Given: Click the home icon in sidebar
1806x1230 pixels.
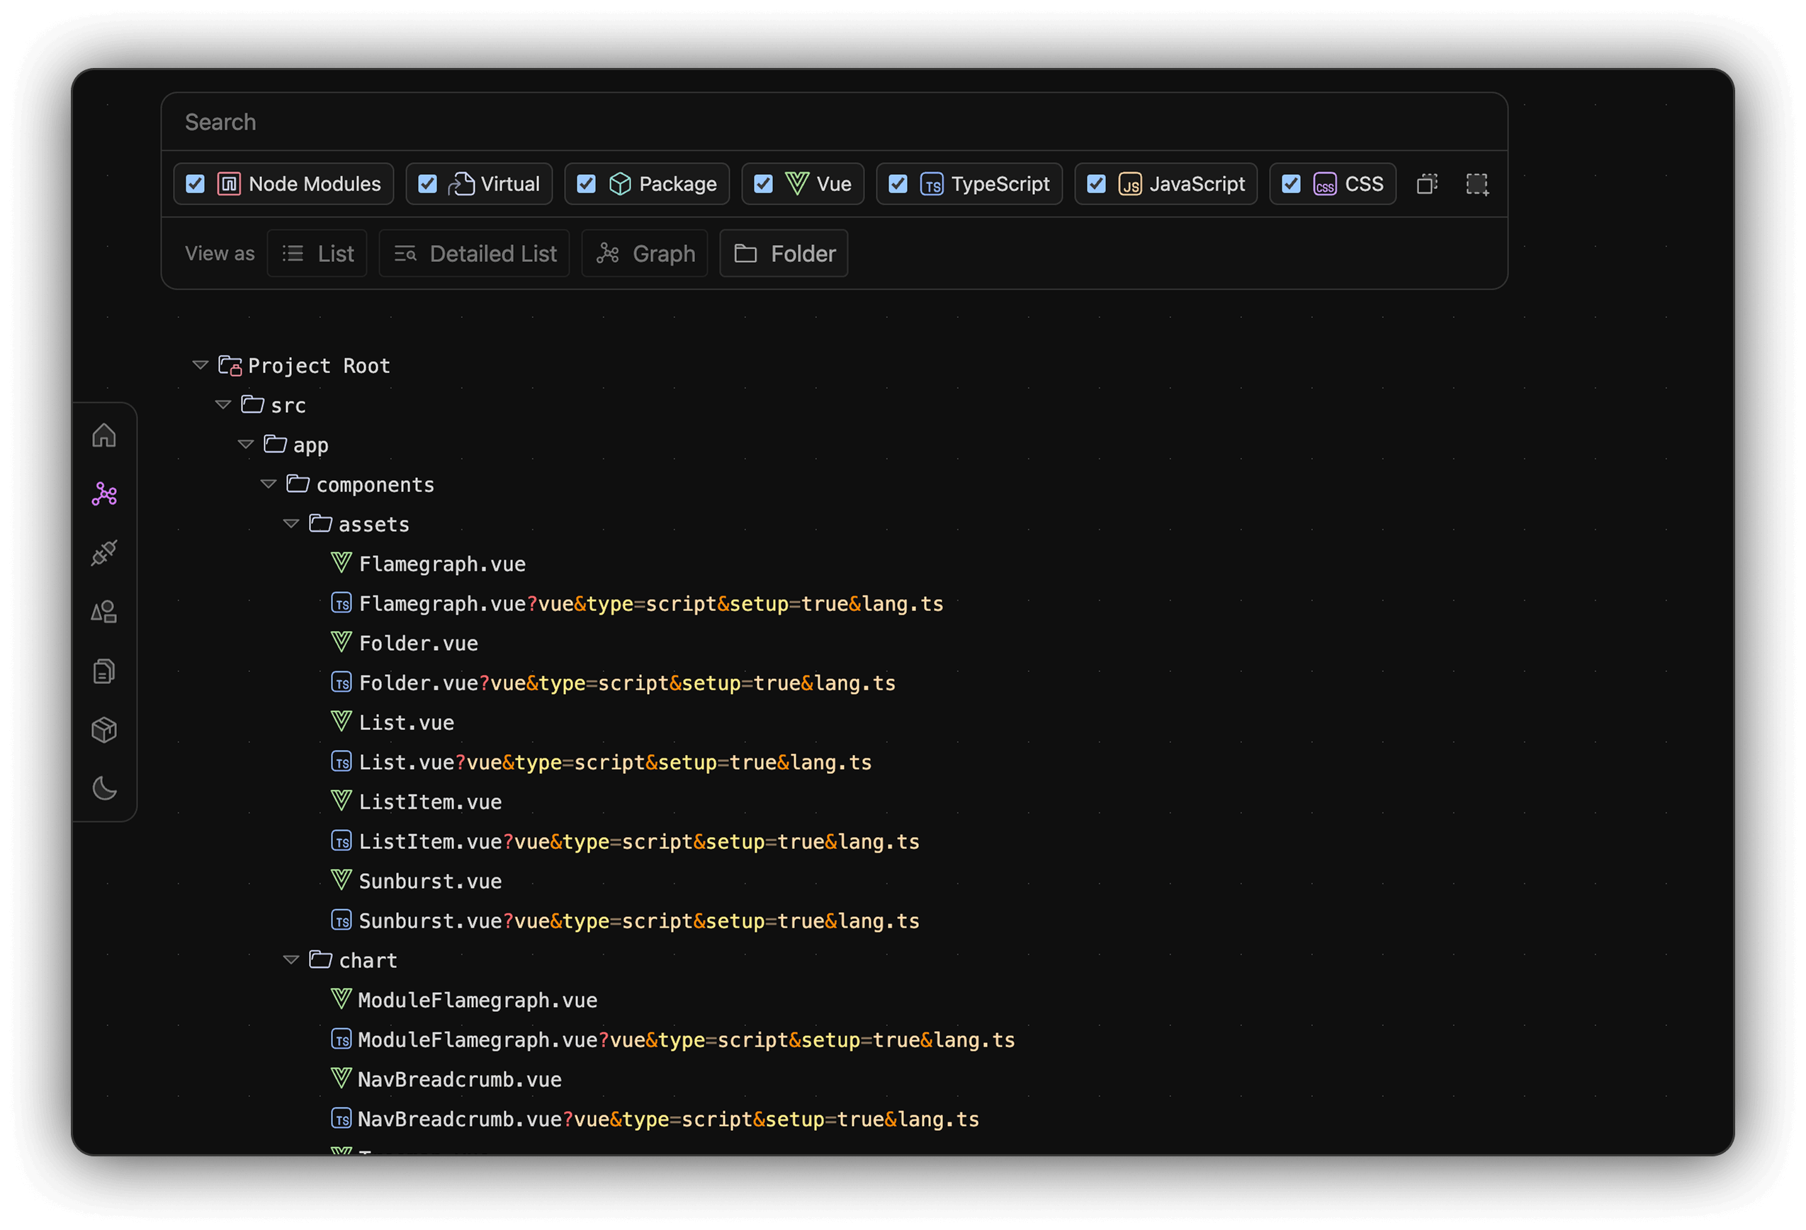Looking at the screenshot, I should 104,435.
